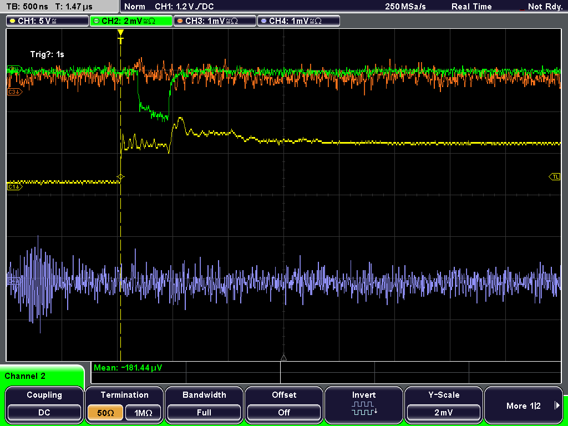The width and height of the screenshot is (568, 426).
Task: Set termination to 50Ω
Action: (x=105, y=412)
